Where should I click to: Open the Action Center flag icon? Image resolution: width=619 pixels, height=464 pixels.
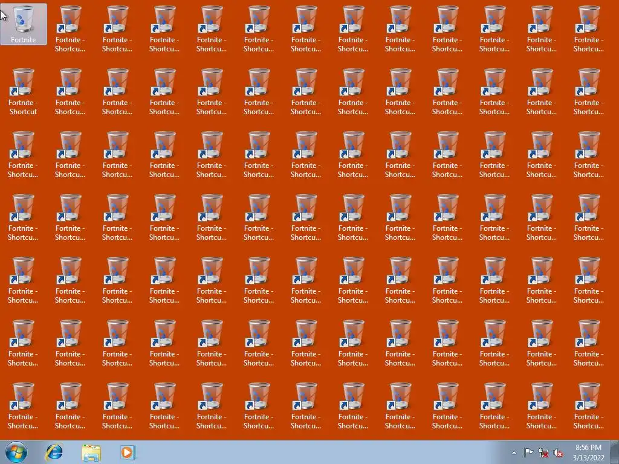pyautogui.click(x=528, y=453)
